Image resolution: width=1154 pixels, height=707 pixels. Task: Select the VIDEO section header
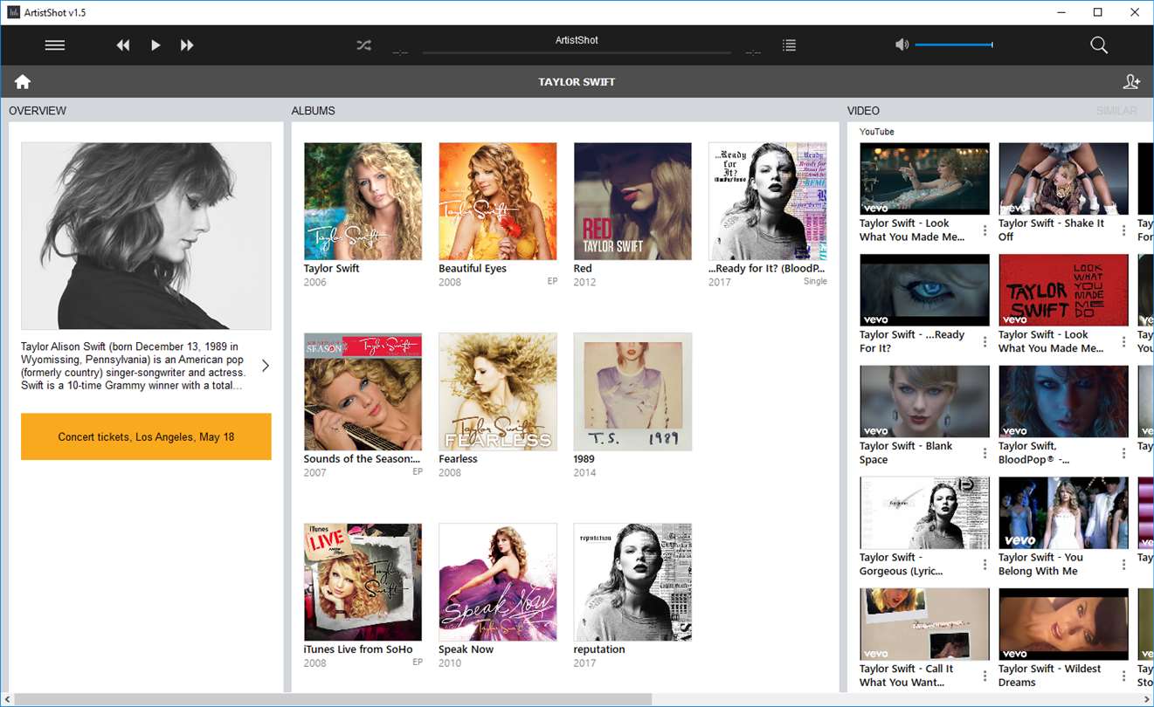coord(863,111)
